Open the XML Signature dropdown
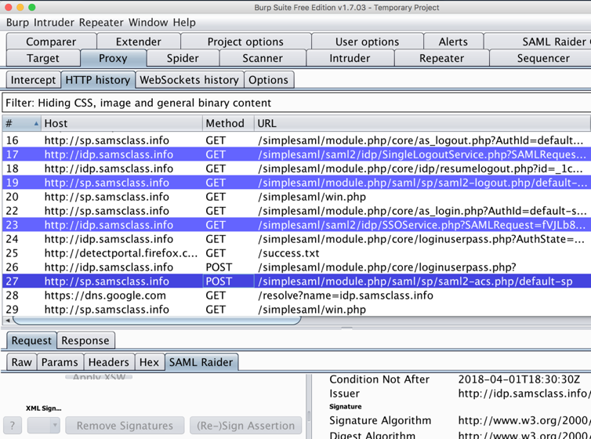591x439 pixels. [44, 426]
